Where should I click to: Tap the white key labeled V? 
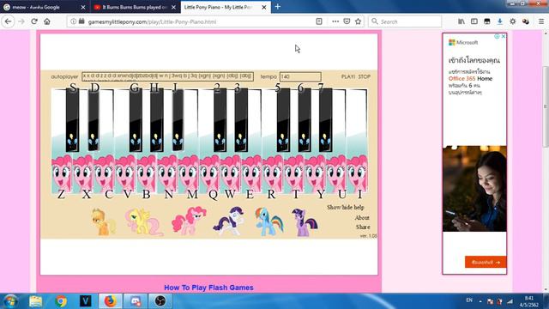pos(125,173)
